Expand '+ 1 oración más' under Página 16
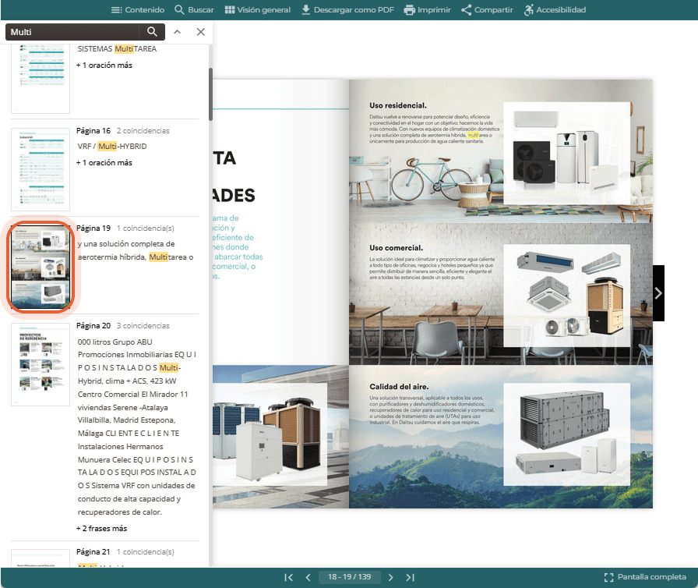Viewport: 698px width, 588px height. pyautogui.click(x=104, y=162)
